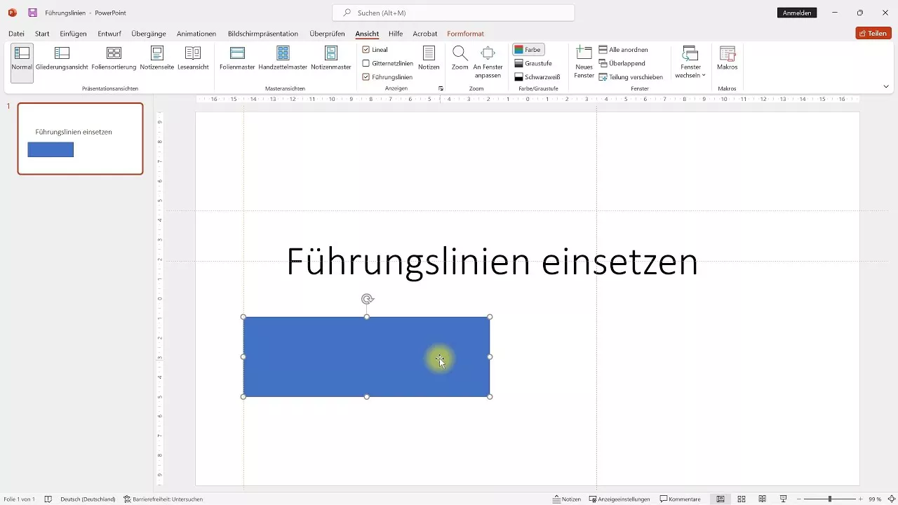Open the Zoom dialog from ribbon
Image resolution: width=898 pixels, height=505 pixels.
coord(460,59)
